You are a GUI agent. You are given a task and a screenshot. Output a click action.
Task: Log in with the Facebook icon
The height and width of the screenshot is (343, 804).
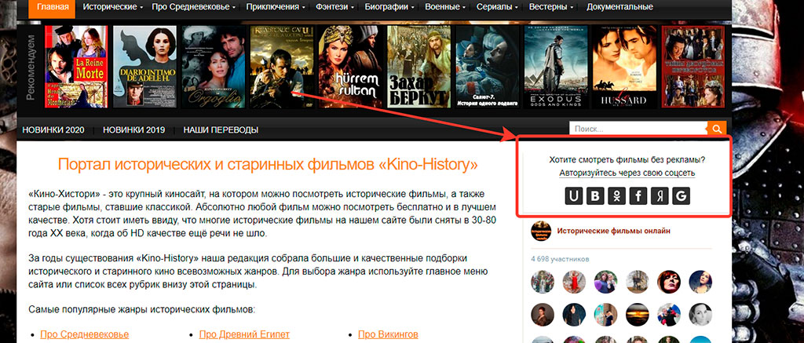click(x=638, y=196)
